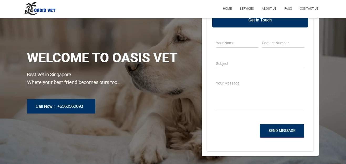Click into the Contact Number field

pos(283,43)
